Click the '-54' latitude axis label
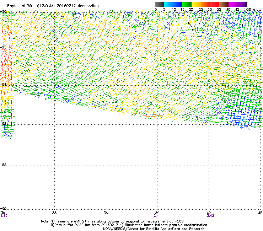This screenshot has width=263, height=231. [x=3, y=84]
